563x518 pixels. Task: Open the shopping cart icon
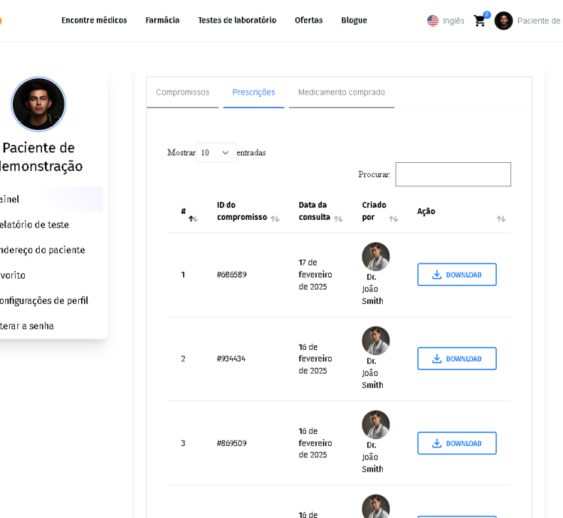(x=479, y=21)
